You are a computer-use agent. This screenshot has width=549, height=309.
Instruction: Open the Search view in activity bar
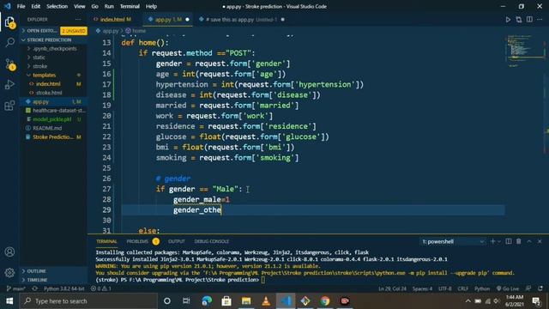(x=9, y=43)
